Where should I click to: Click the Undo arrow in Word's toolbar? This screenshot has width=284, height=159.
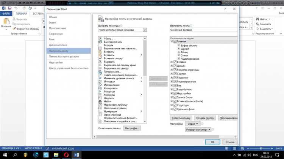pos(16,8)
